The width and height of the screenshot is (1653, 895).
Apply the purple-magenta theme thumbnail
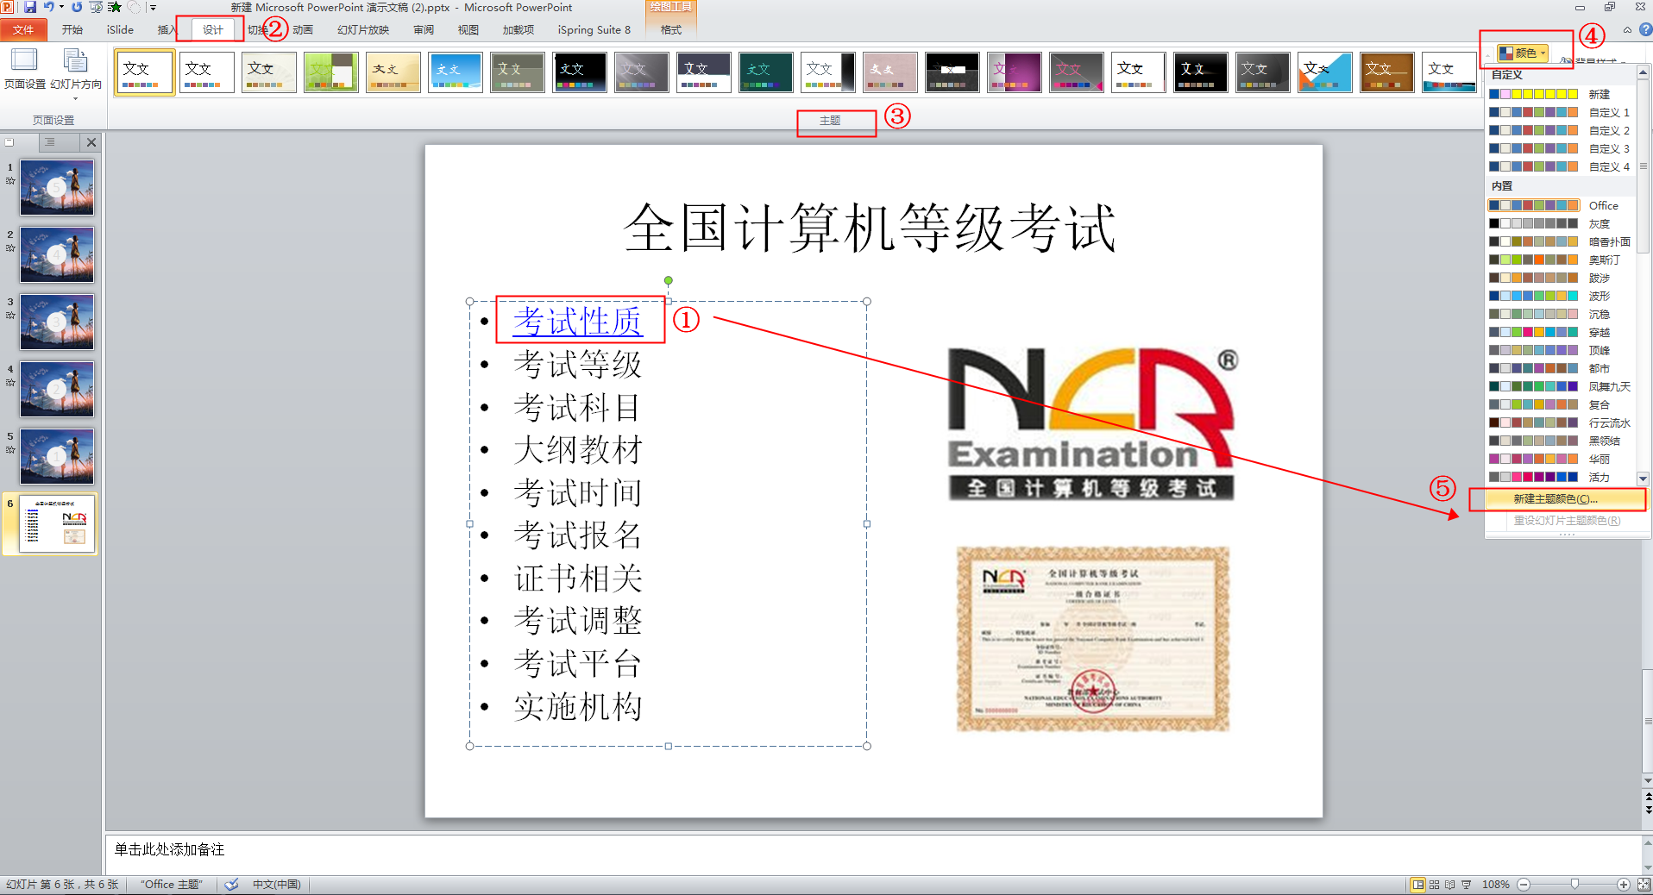tap(1014, 72)
